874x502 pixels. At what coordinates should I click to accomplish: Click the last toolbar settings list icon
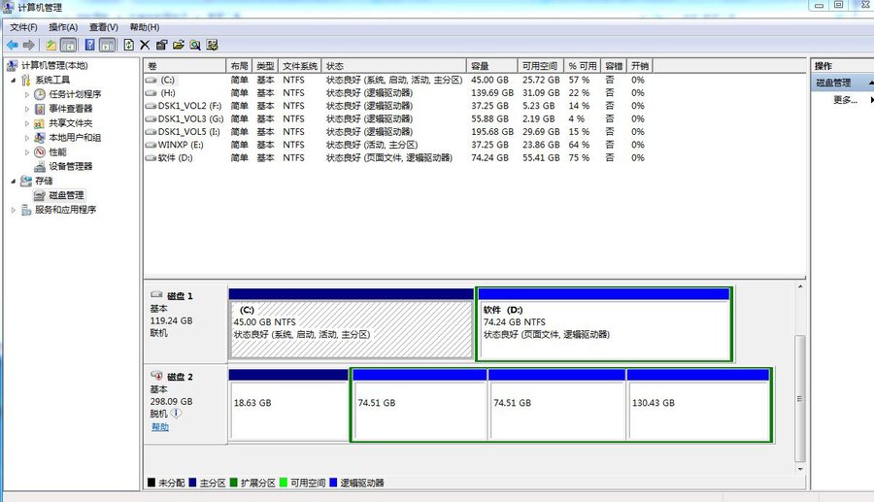coord(212,45)
